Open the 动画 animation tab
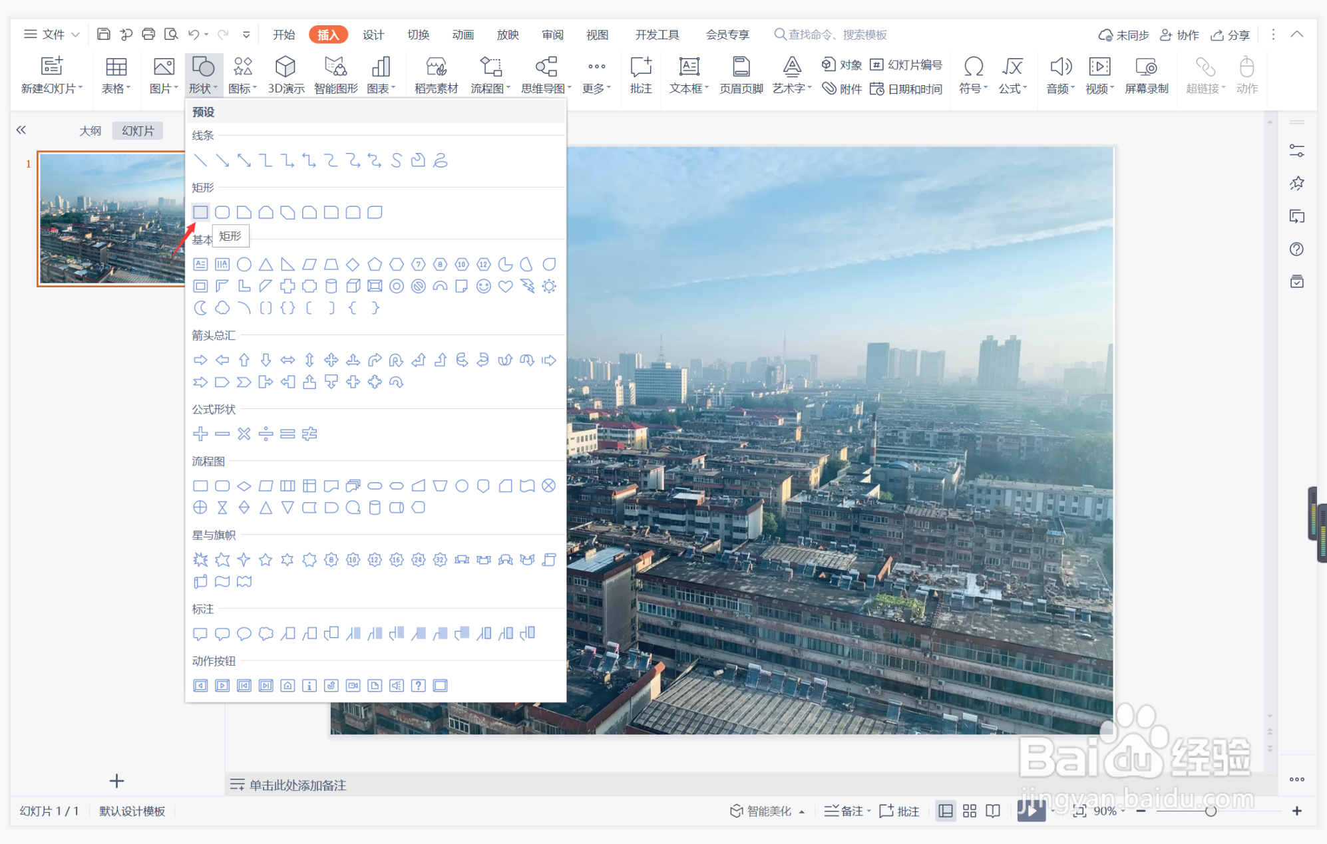 (x=463, y=35)
